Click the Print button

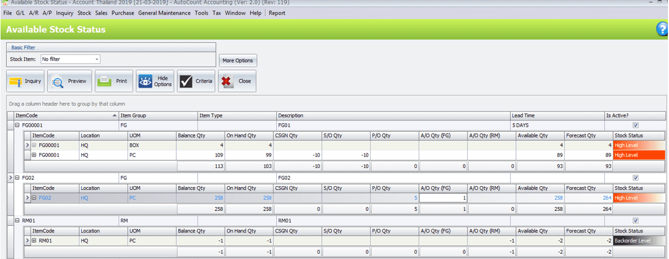[x=114, y=81]
